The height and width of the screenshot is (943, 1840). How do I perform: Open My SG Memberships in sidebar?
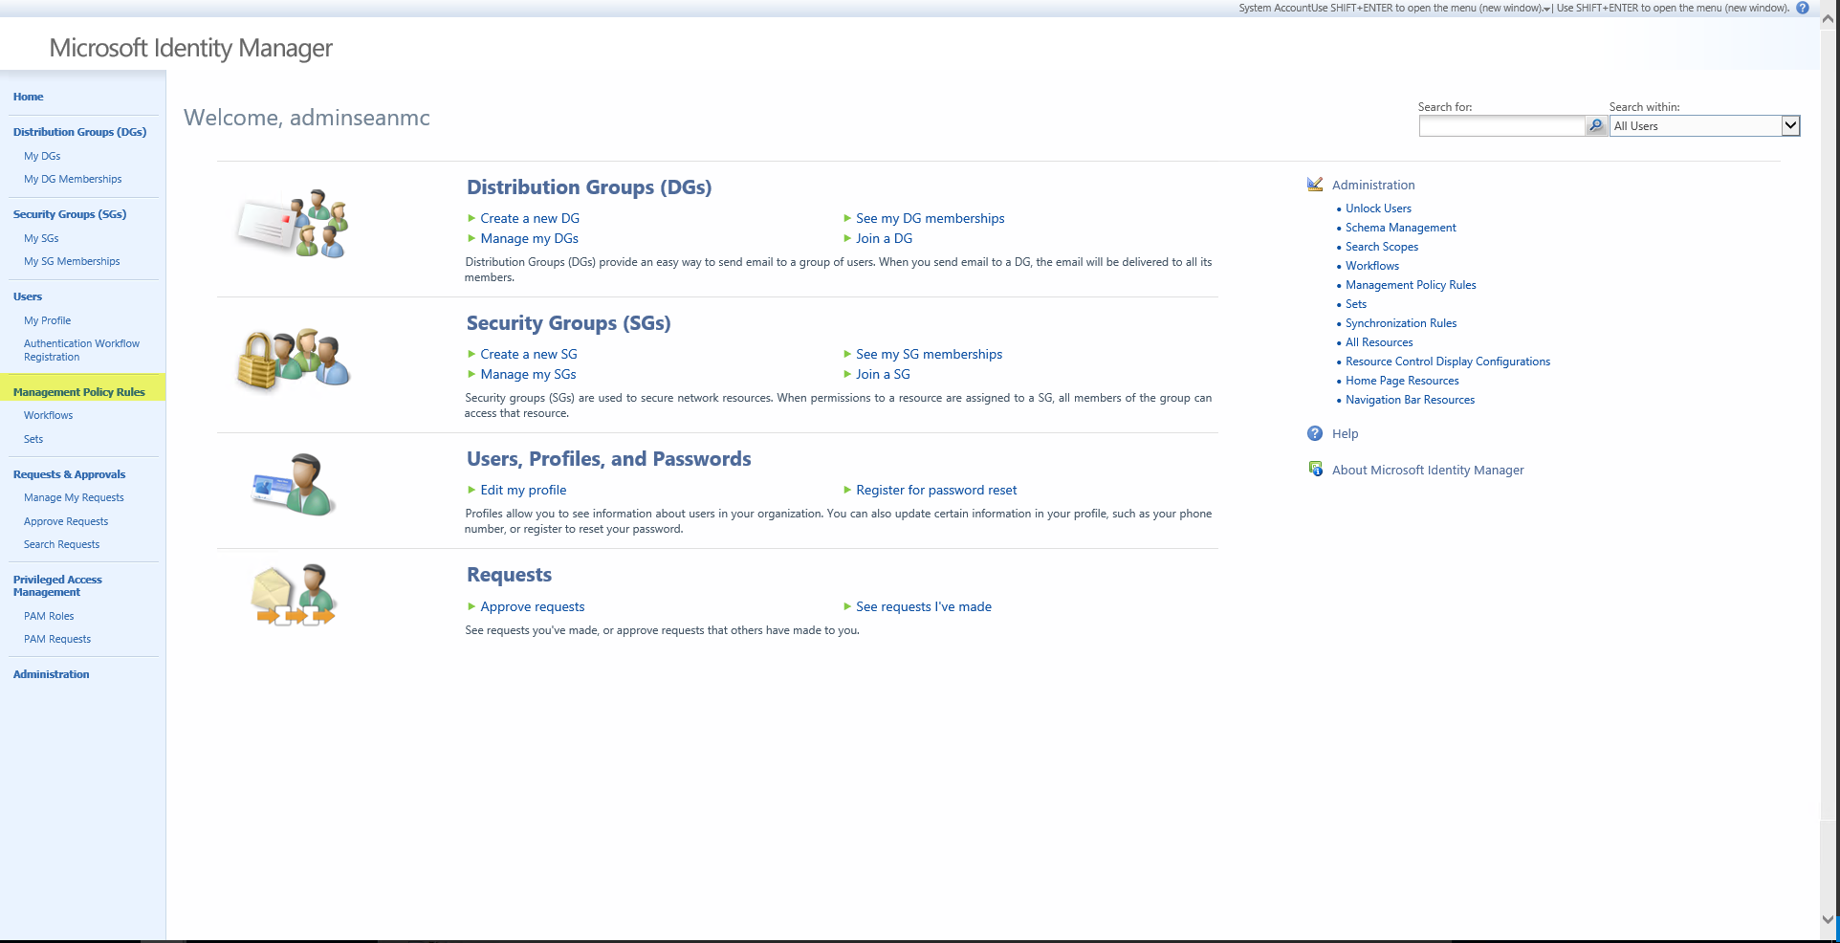coord(72,261)
